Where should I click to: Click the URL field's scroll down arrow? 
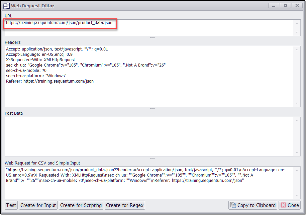pyautogui.click(x=297, y=32)
